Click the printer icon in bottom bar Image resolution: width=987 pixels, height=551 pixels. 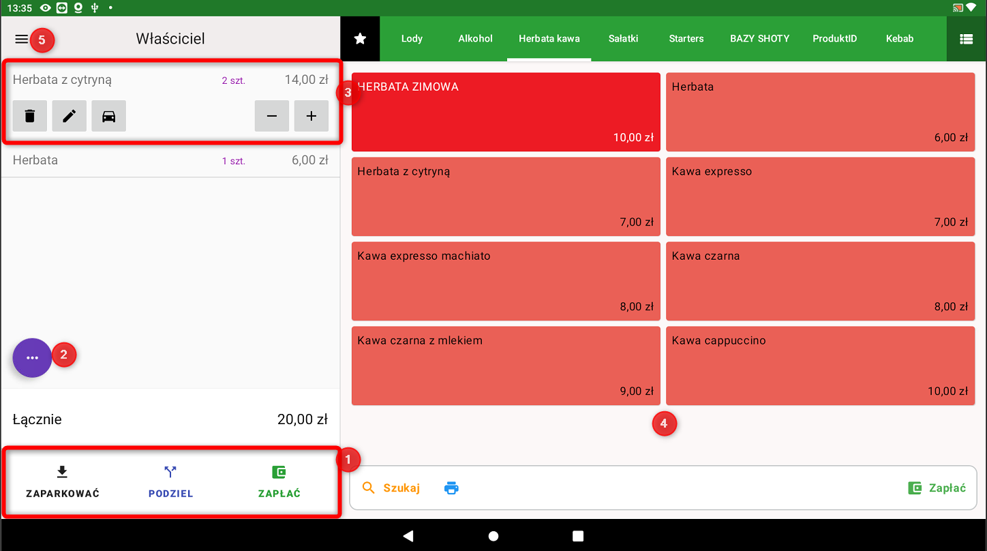tap(451, 488)
